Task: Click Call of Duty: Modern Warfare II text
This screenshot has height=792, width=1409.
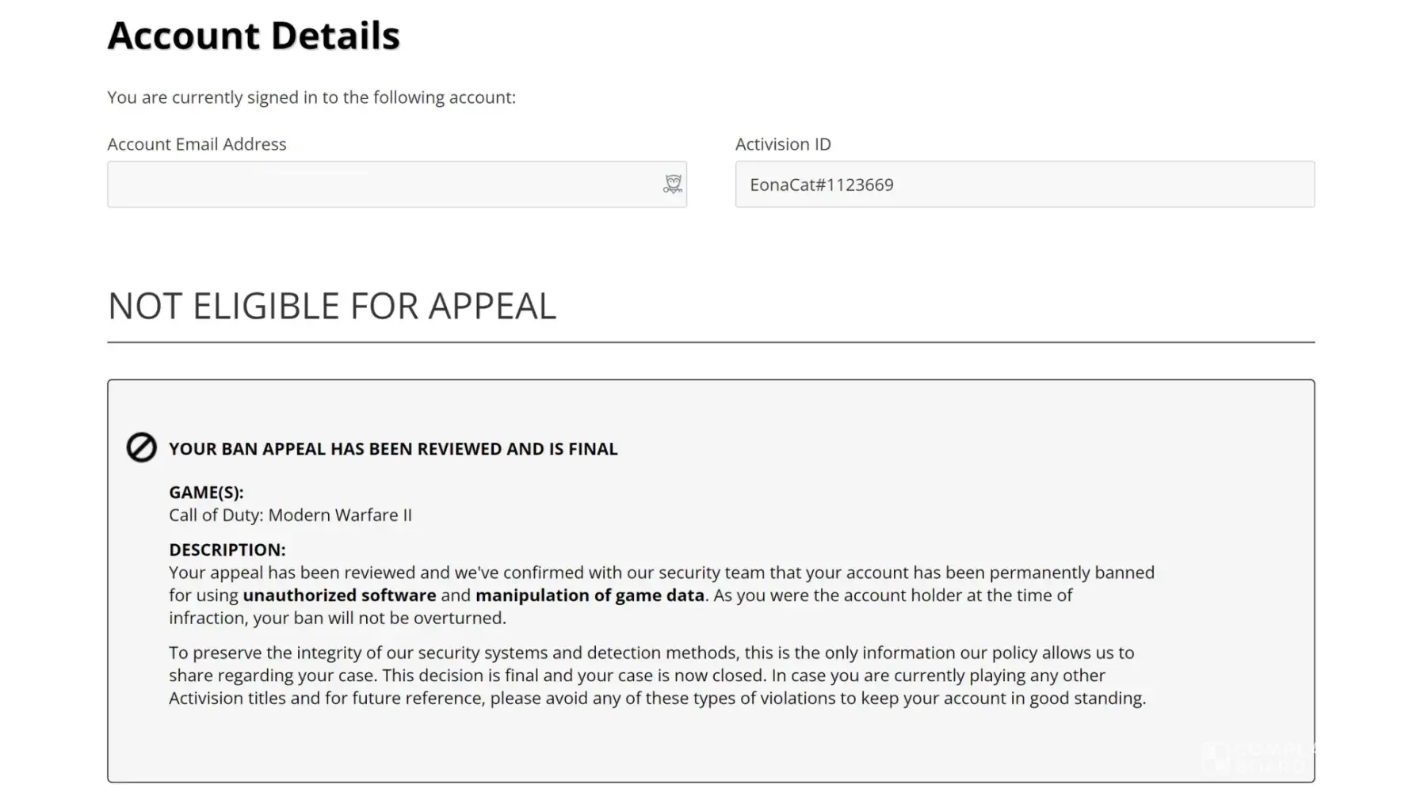Action: tap(290, 516)
